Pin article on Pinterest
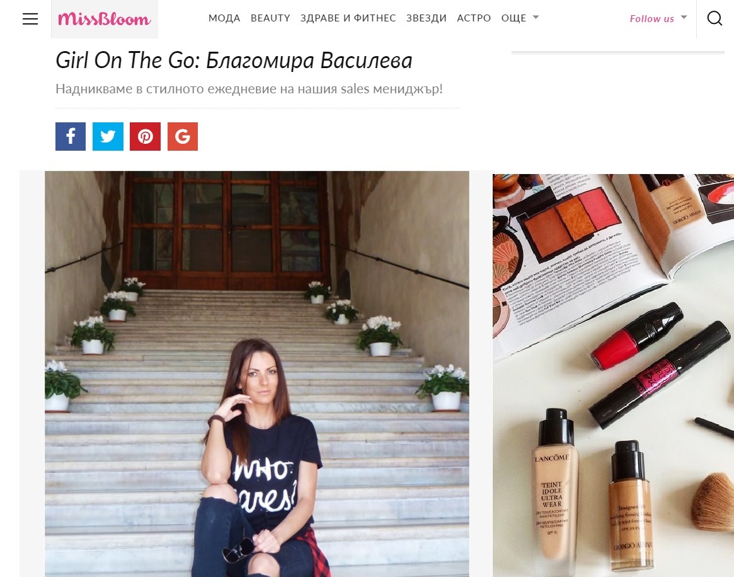Viewport: 734px width, 577px height. (145, 136)
